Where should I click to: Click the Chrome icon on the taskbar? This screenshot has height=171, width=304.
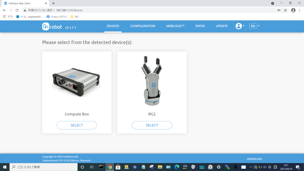pyautogui.click(x=109, y=167)
